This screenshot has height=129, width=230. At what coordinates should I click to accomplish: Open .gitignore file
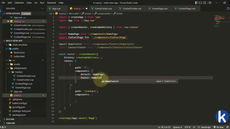click(x=17, y=99)
